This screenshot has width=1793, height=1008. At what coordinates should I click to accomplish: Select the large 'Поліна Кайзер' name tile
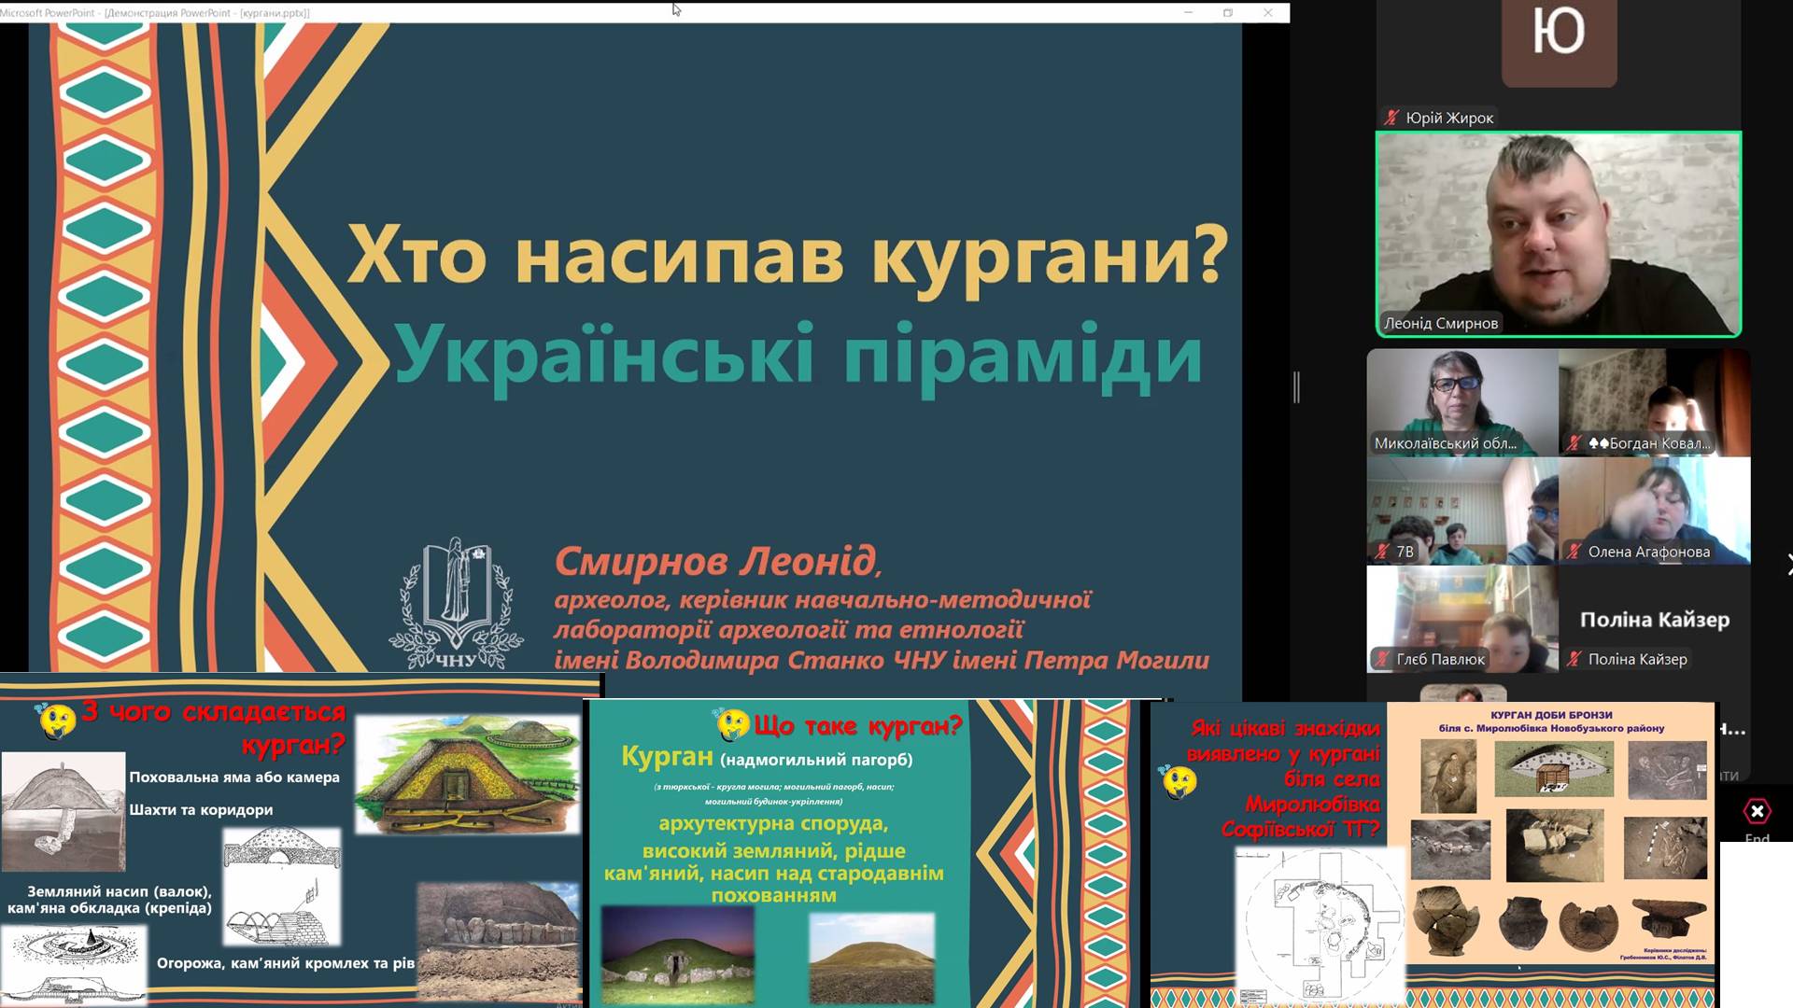click(1654, 620)
